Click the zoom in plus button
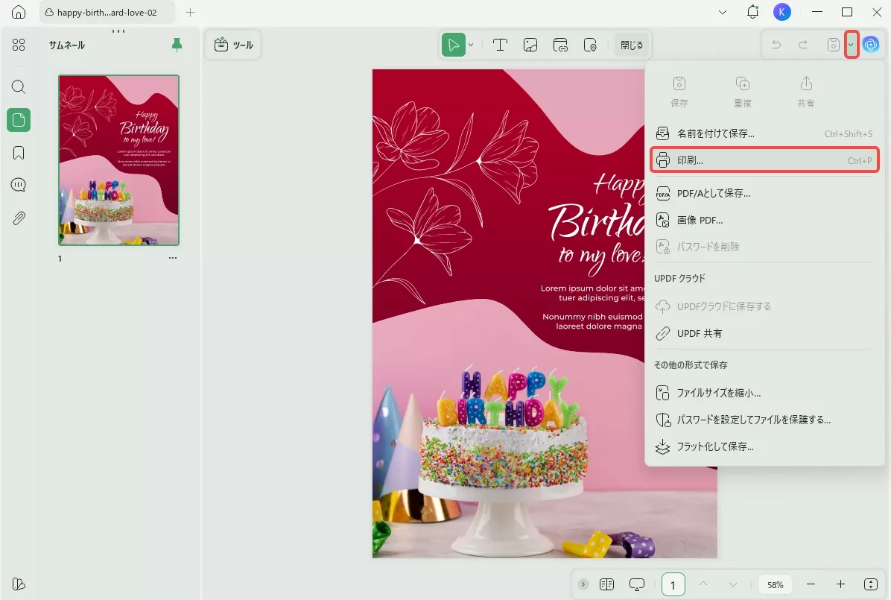The width and height of the screenshot is (891, 600). tap(840, 584)
